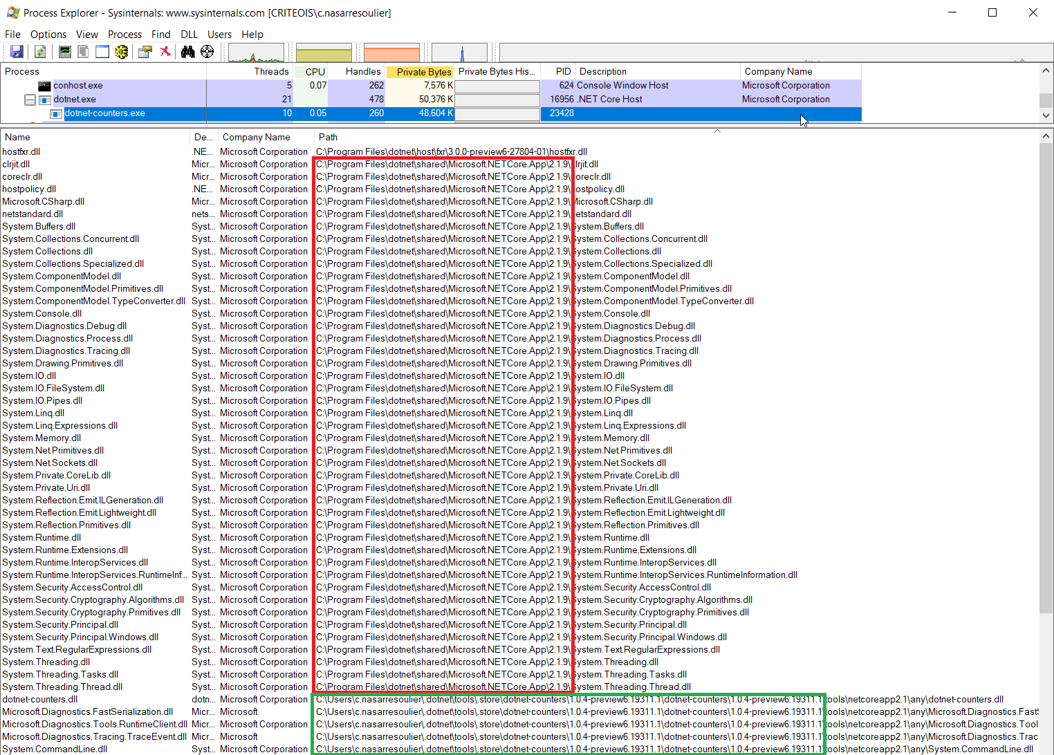Open the Find menu

[160, 34]
